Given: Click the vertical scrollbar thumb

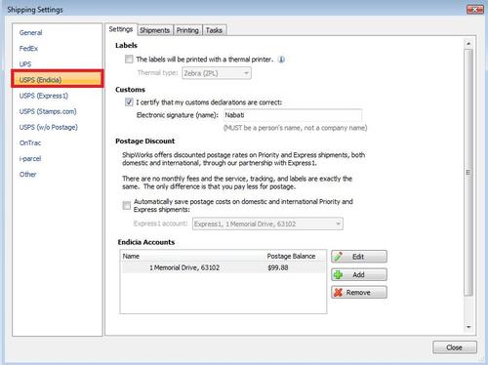Looking at the screenshot, I should tap(468, 173).
